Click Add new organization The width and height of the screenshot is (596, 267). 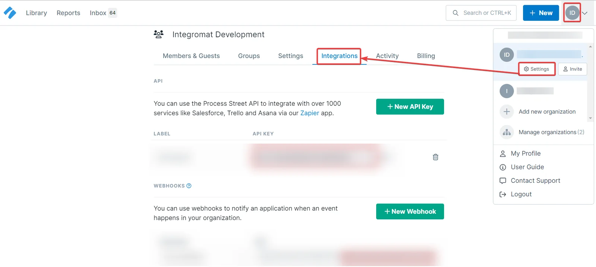click(547, 112)
